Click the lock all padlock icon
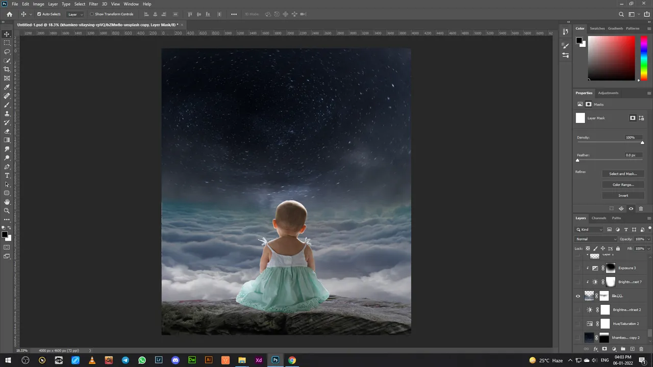Viewport: 653px width, 367px height. click(618, 248)
